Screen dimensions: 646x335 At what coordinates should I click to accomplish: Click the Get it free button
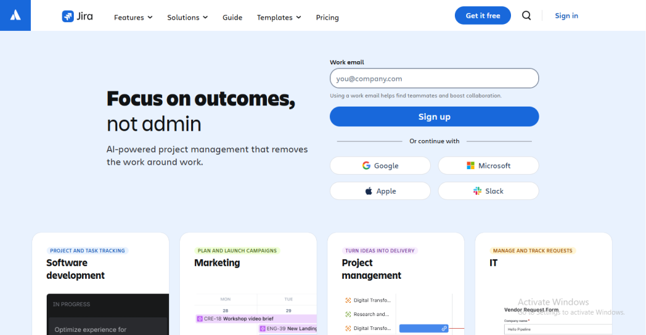point(483,16)
